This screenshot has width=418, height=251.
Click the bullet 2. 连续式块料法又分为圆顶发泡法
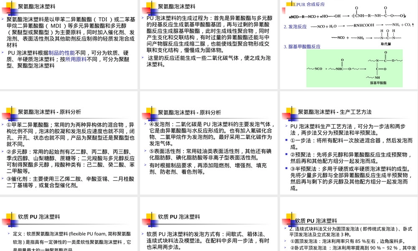click(351, 232)
